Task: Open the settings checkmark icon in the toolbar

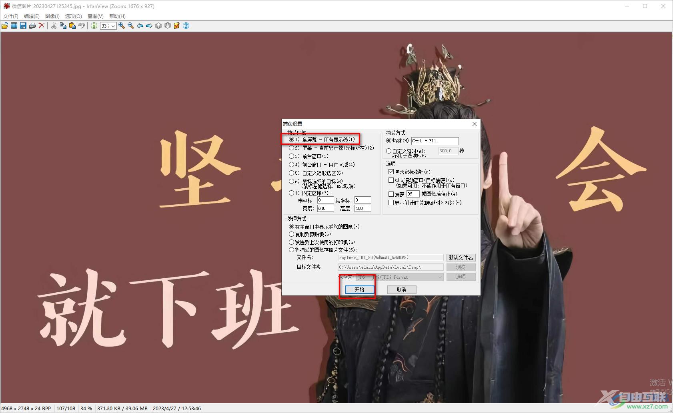Action: point(177,26)
